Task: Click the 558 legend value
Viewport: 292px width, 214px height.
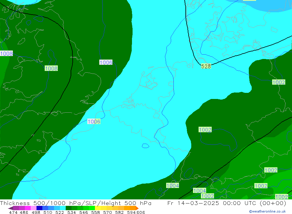Action: coord(95,212)
